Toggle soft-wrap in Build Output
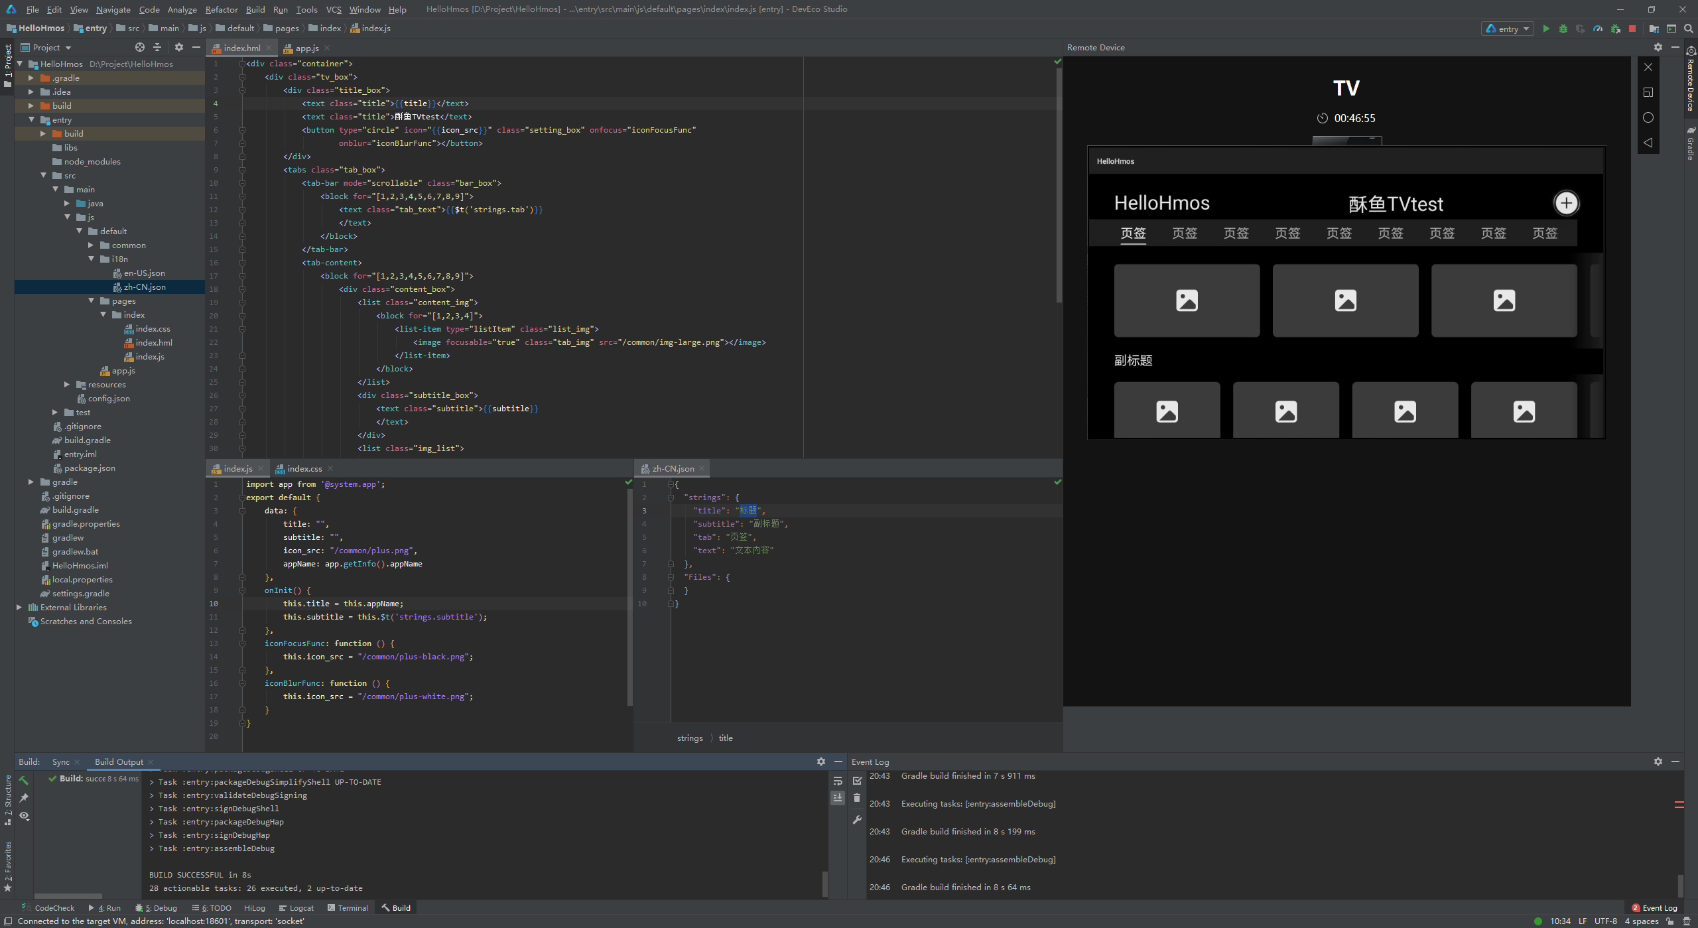Screen dimensions: 1698x928 point(838,781)
